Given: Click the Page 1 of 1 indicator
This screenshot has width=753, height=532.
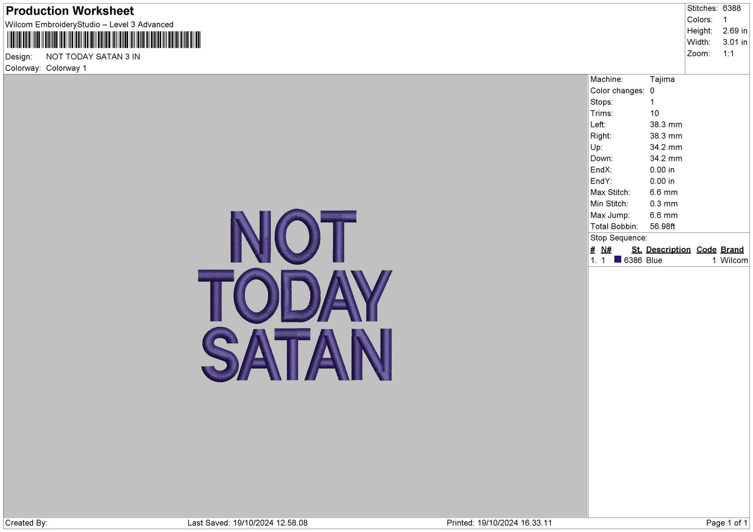Looking at the screenshot, I should (x=726, y=523).
